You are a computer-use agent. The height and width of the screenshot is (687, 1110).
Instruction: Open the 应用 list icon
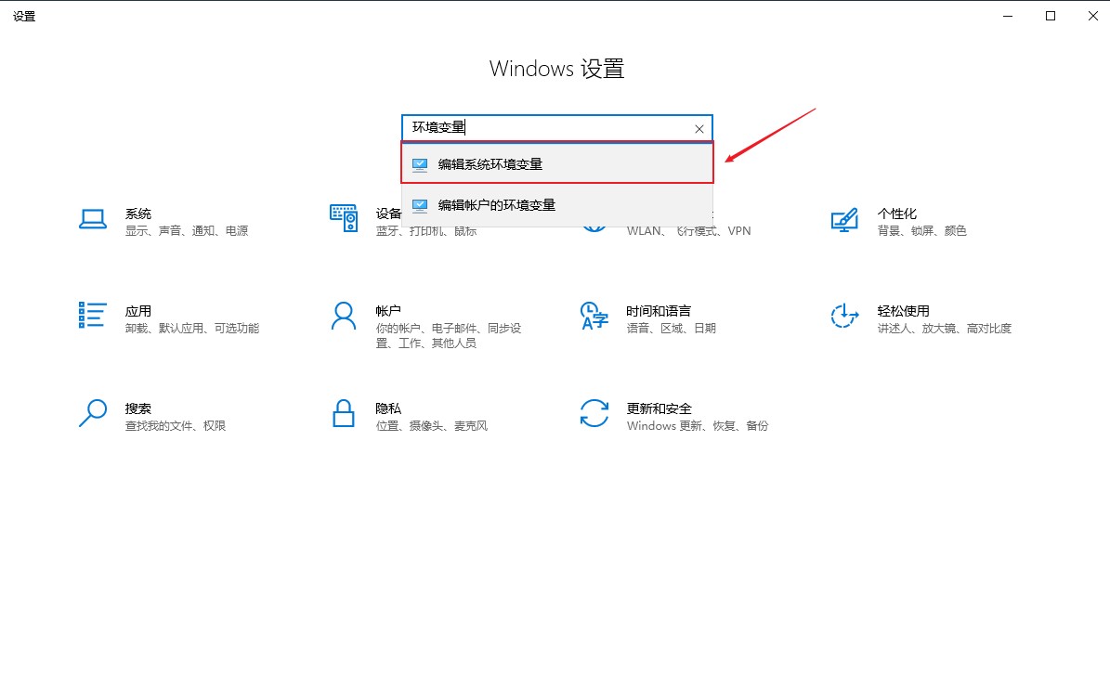point(92,316)
